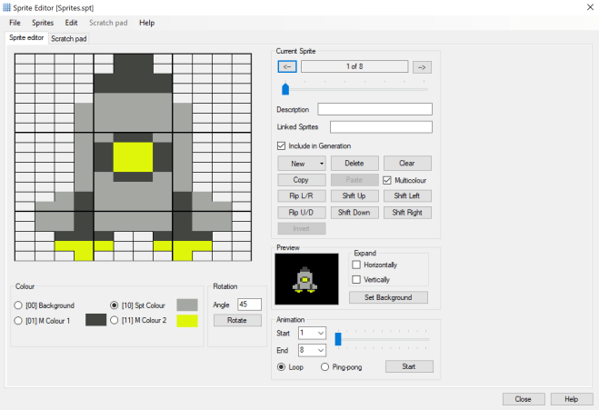Expand the animation End dropdown
This screenshot has height=410, width=599.
(x=321, y=350)
